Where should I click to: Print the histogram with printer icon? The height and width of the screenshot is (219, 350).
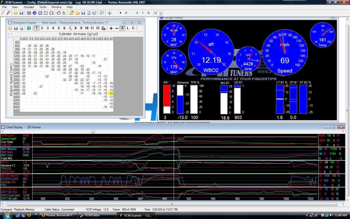coord(21,28)
